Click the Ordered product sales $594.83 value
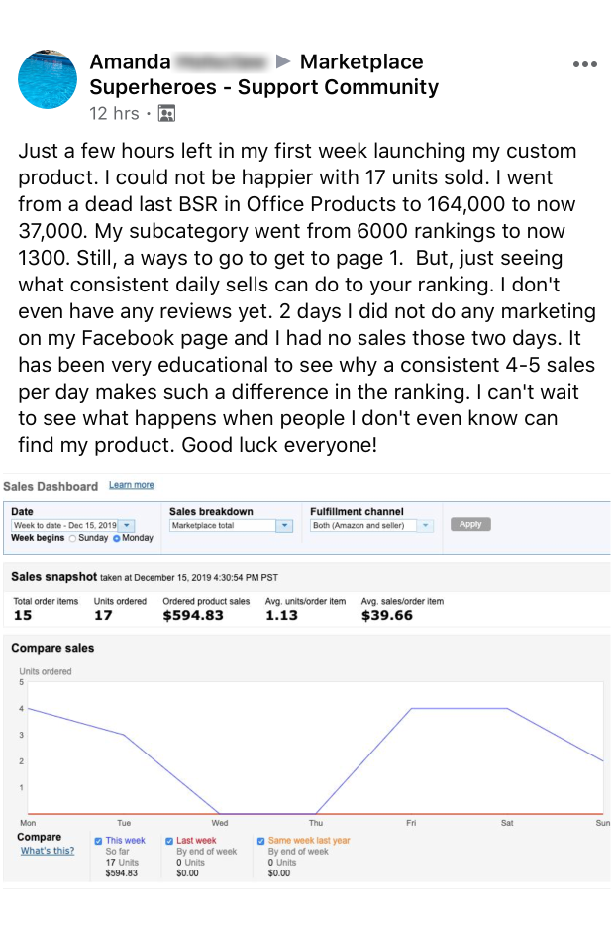This screenshot has height=928, width=615. pyautogui.click(x=193, y=615)
